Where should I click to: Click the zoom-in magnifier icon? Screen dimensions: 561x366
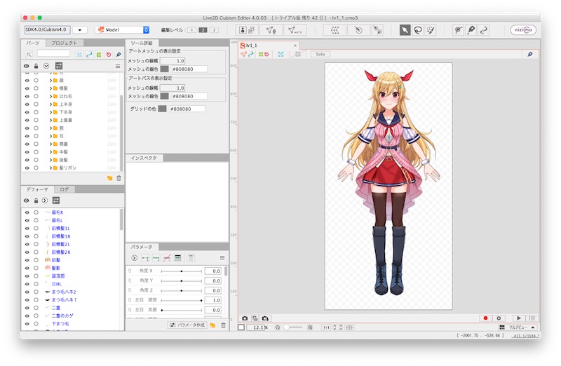tap(310, 327)
